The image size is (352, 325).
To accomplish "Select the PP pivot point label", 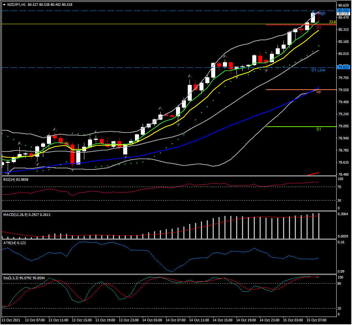I will click(x=319, y=92).
